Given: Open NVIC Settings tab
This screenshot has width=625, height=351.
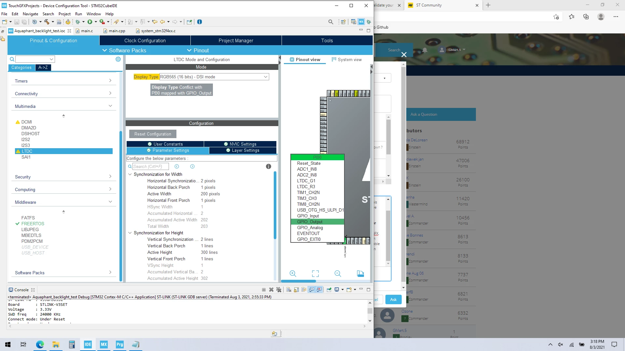Looking at the screenshot, I should click(240, 144).
